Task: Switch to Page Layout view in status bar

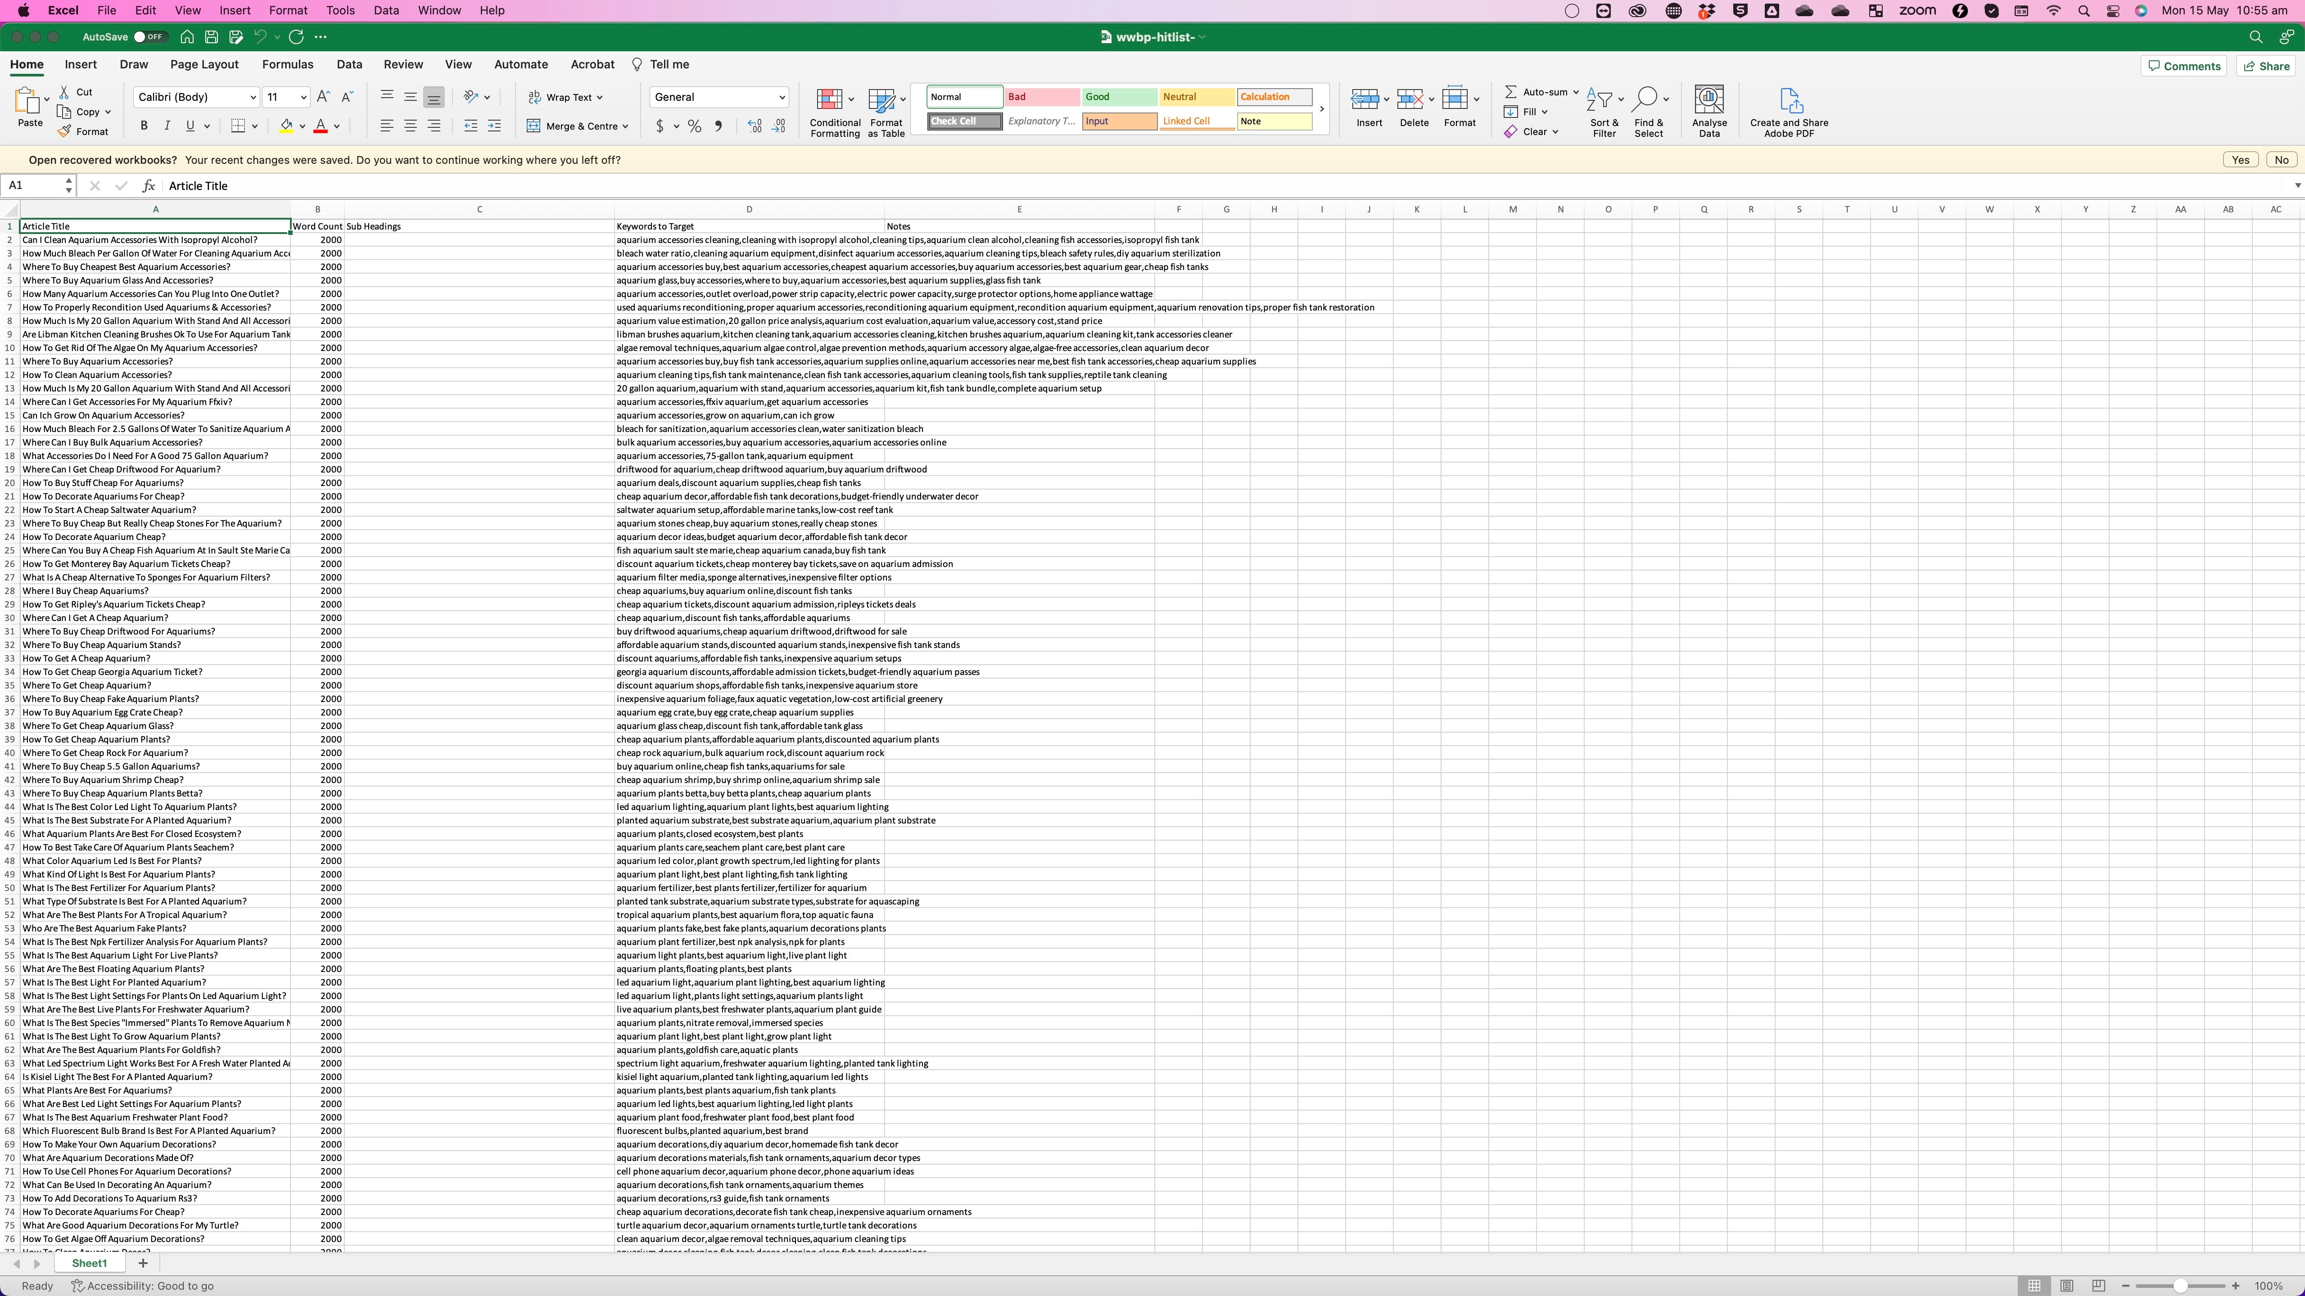Action: (2066, 1285)
